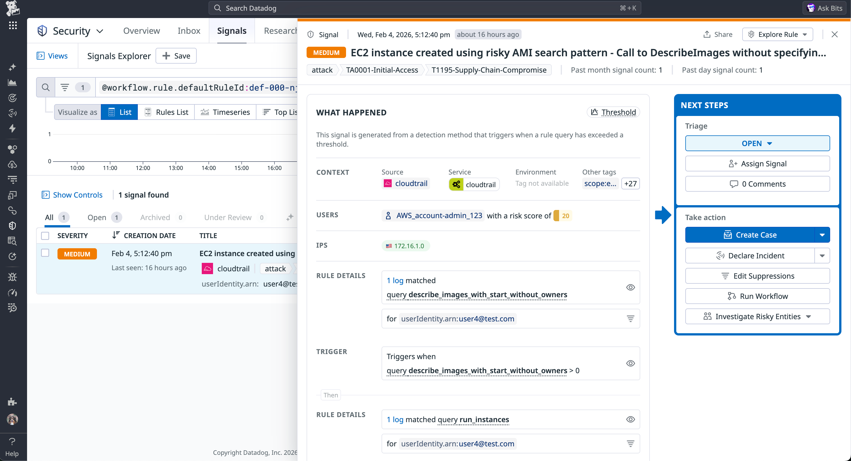Image resolution: width=851 pixels, height=461 pixels.
Task: Toggle the eye preview next to matched log query
Action: pyautogui.click(x=630, y=287)
